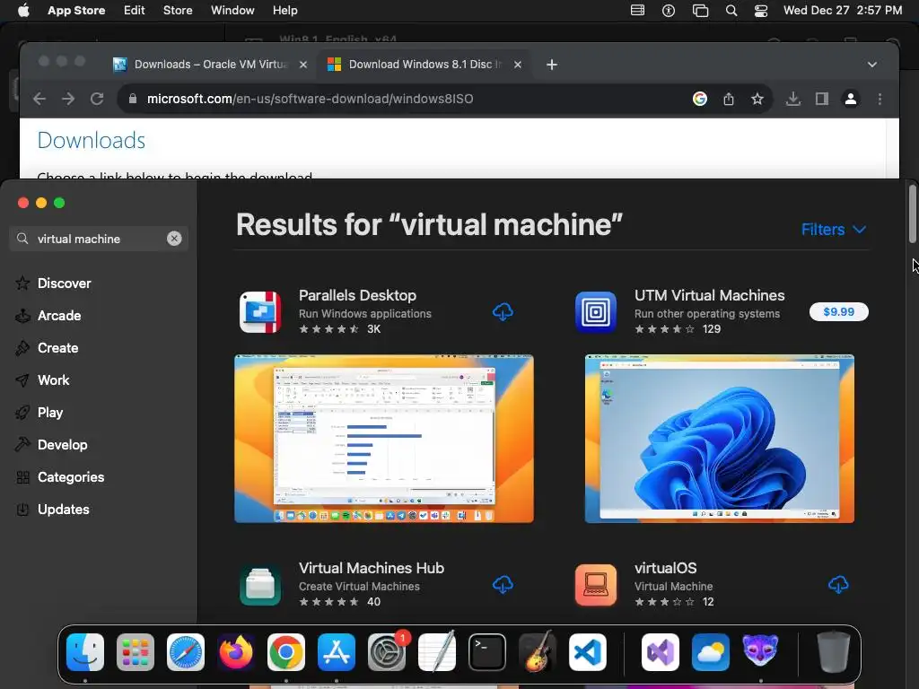Open the App Store menu
919x689 pixels.
pyautogui.click(x=76, y=11)
